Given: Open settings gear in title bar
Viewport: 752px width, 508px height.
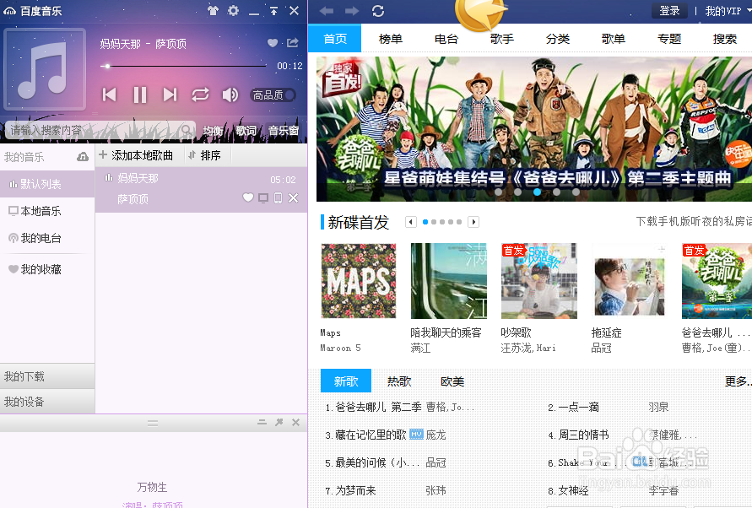Looking at the screenshot, I should (x=233, y=11).
